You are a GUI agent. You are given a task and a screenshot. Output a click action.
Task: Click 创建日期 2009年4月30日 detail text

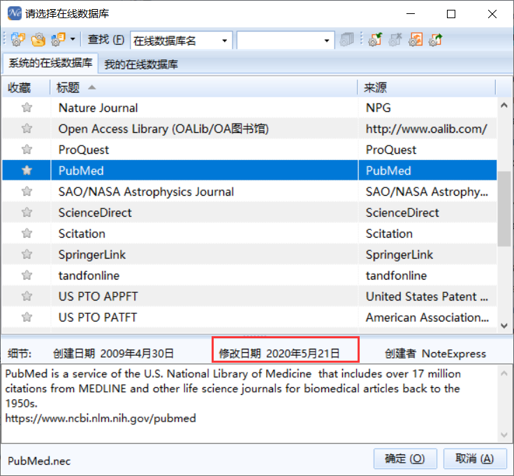click(x=113, y=354)
